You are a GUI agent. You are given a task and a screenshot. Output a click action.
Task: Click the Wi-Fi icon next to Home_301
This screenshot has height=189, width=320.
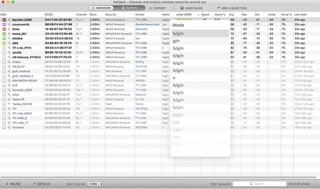[9, 34]
